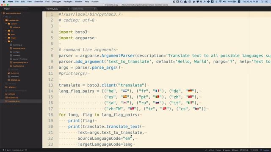Open the Bluetooth menu bar icon
The image size is (271, 152).
(216, 2)
